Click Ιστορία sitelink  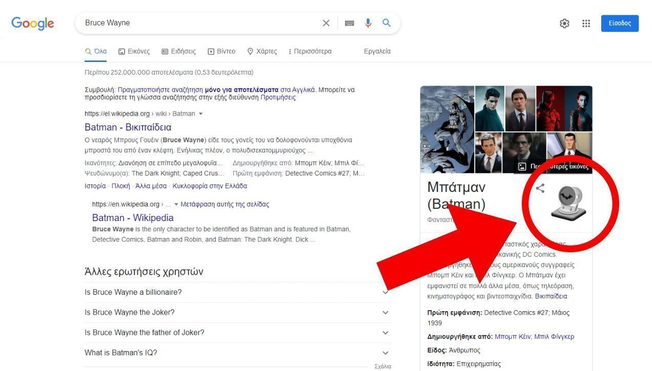tap(95, 186)
